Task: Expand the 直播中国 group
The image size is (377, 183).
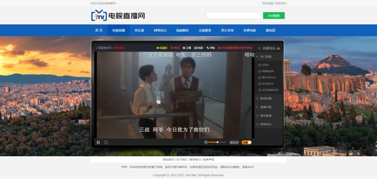Action: pyautogui.click(x=269, y=107)
